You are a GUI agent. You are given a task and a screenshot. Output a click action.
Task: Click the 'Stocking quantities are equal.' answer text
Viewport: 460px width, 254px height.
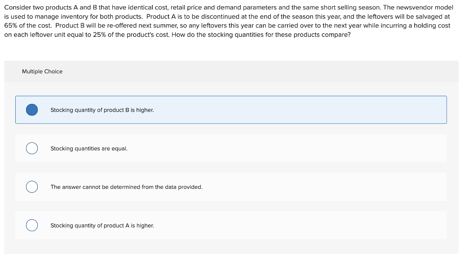coord(89,148)
